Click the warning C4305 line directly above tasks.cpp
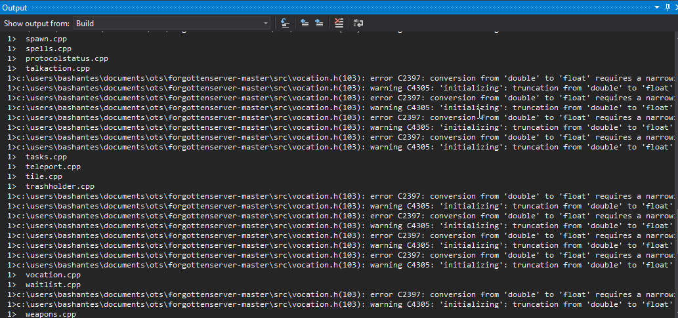The image size is (678, 318). tap(339, 147)
